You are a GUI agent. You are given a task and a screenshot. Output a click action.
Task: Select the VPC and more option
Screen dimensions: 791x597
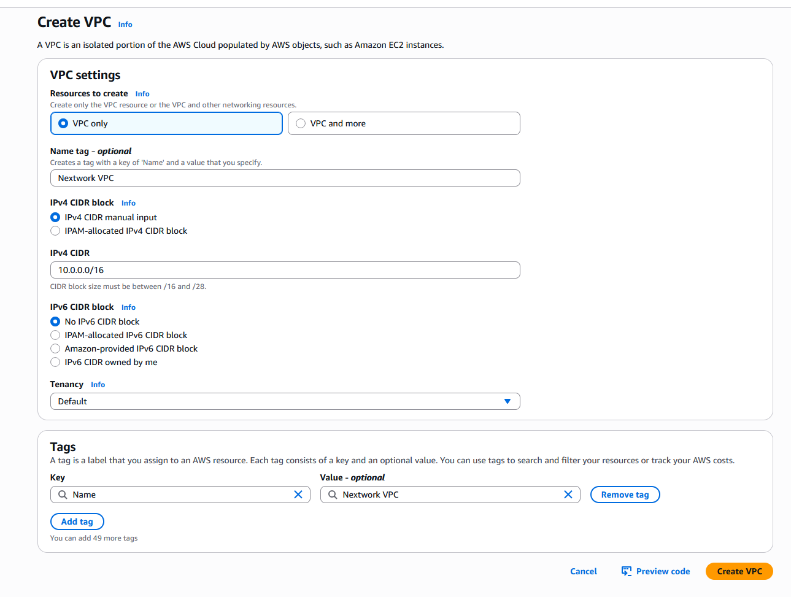301,123
